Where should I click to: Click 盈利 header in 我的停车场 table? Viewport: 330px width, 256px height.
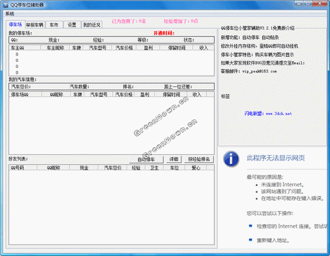[148, 48]
